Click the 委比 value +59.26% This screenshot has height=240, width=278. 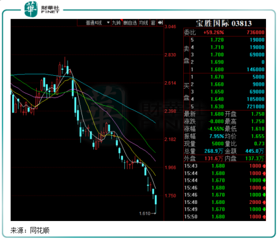point(214,33)
